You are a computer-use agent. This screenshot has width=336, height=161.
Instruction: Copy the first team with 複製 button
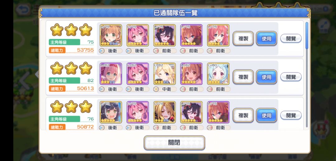(243, 38)
